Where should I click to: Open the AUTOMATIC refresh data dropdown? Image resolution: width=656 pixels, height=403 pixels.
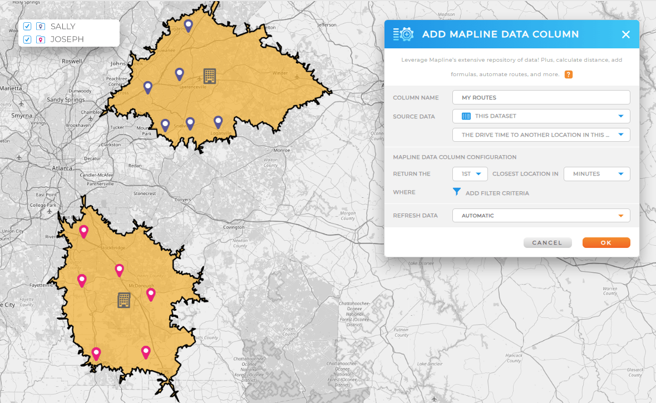[x=541, y=216]
